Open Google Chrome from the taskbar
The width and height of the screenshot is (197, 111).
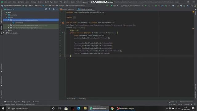[x=112, y=108]
